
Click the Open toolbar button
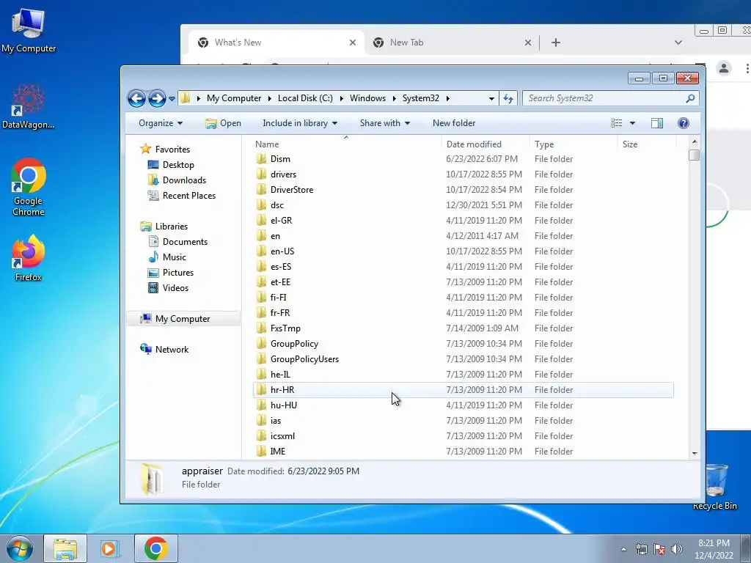point(223,123)
